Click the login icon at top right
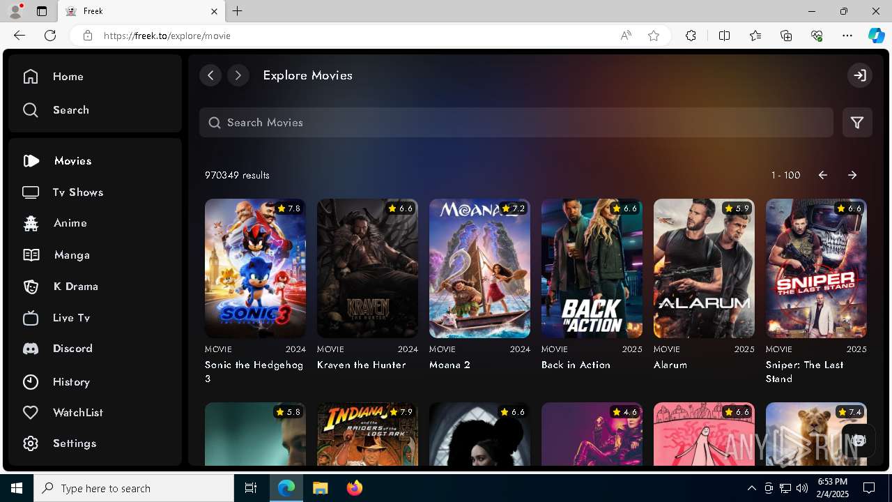 (x=860, y=75)
